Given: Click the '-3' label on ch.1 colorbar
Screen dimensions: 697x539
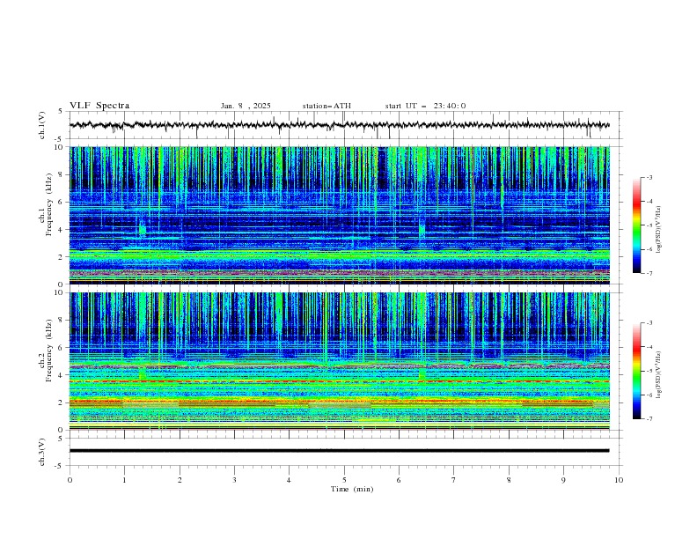Looking at the screenshot, I should pos(649,177).
